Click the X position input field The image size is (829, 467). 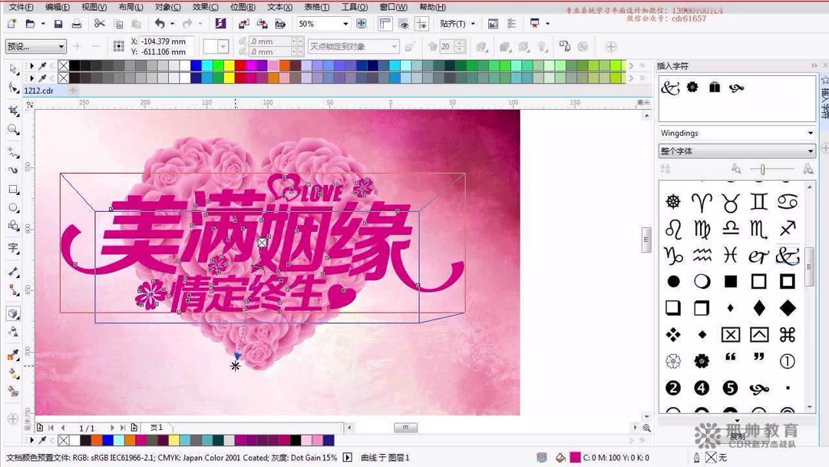coord(165,41)
